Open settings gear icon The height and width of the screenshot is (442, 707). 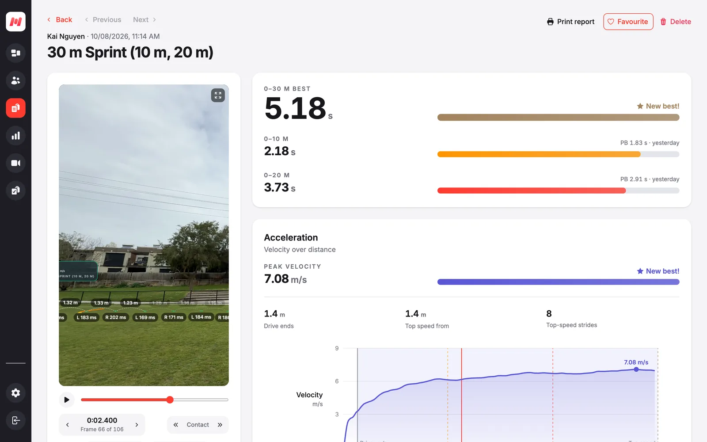point(15,393)
